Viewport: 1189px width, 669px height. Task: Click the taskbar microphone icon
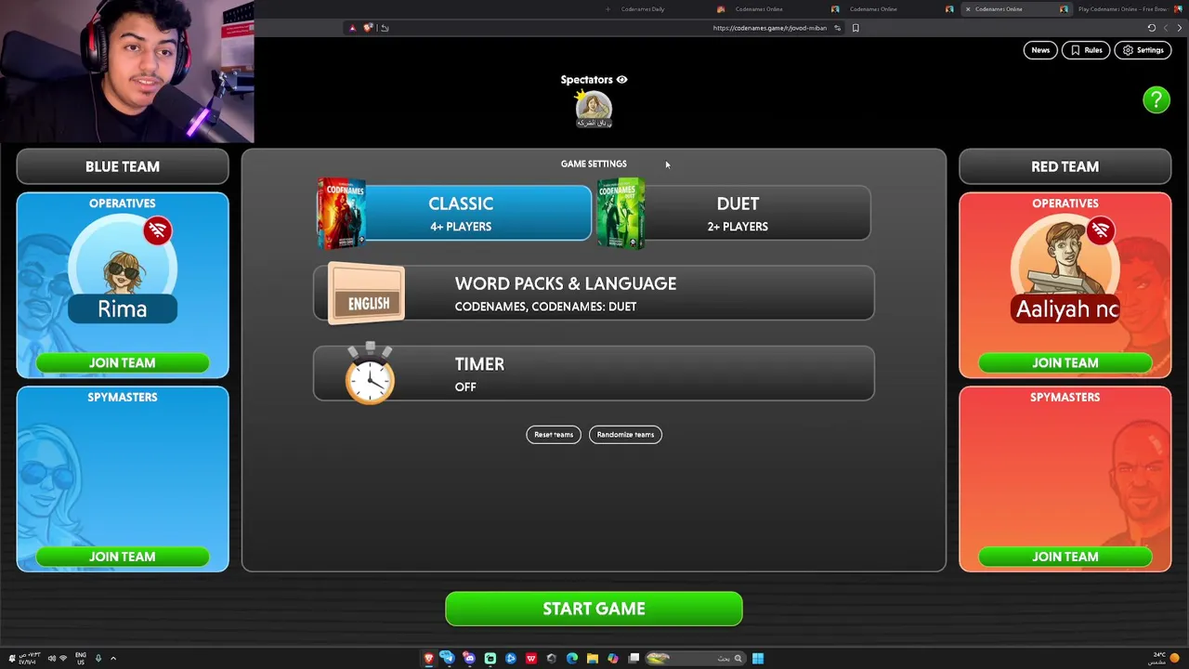pos(98,659)
